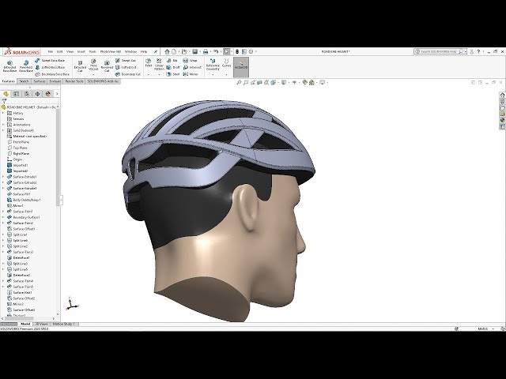The width and height of the screenshot is (506, 379).
Task: Expand the Surface-Trim4 feature
Action: click(3, 281)
